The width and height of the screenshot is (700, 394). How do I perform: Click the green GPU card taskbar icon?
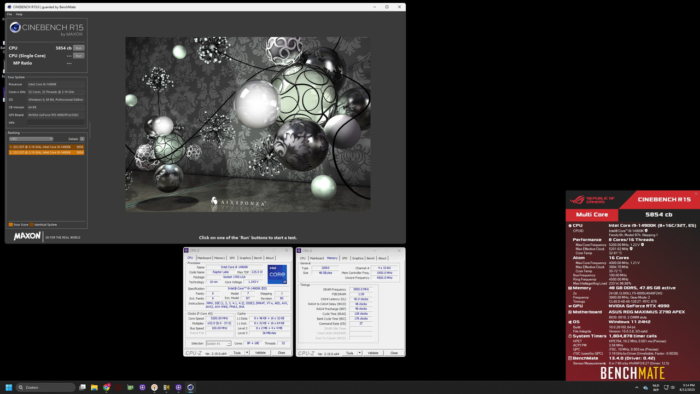tap(130, 387)
